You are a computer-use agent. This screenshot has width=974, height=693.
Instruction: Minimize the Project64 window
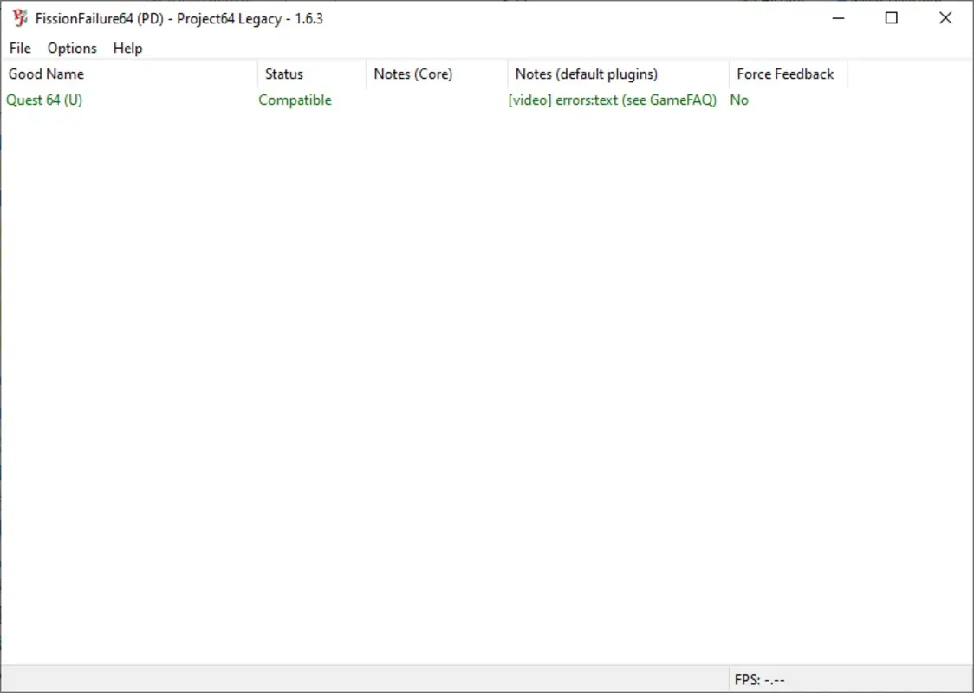[x=837, y=17]
